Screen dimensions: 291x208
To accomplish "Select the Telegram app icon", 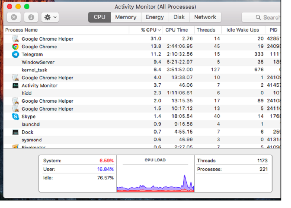I will 15,54.
